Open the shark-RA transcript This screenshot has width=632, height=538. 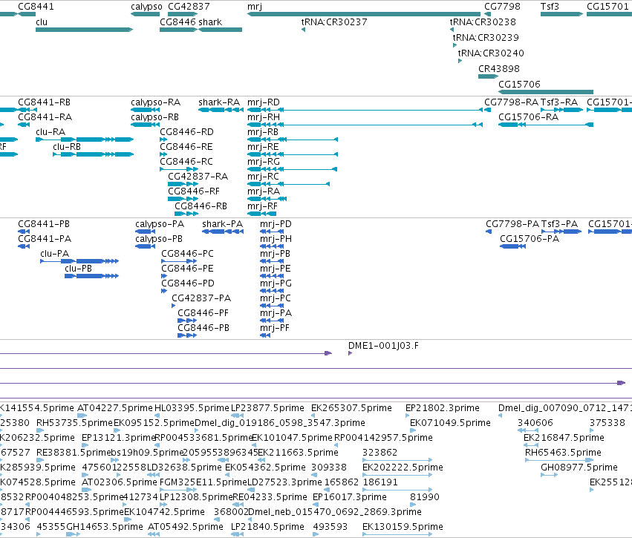coord(221,110)
